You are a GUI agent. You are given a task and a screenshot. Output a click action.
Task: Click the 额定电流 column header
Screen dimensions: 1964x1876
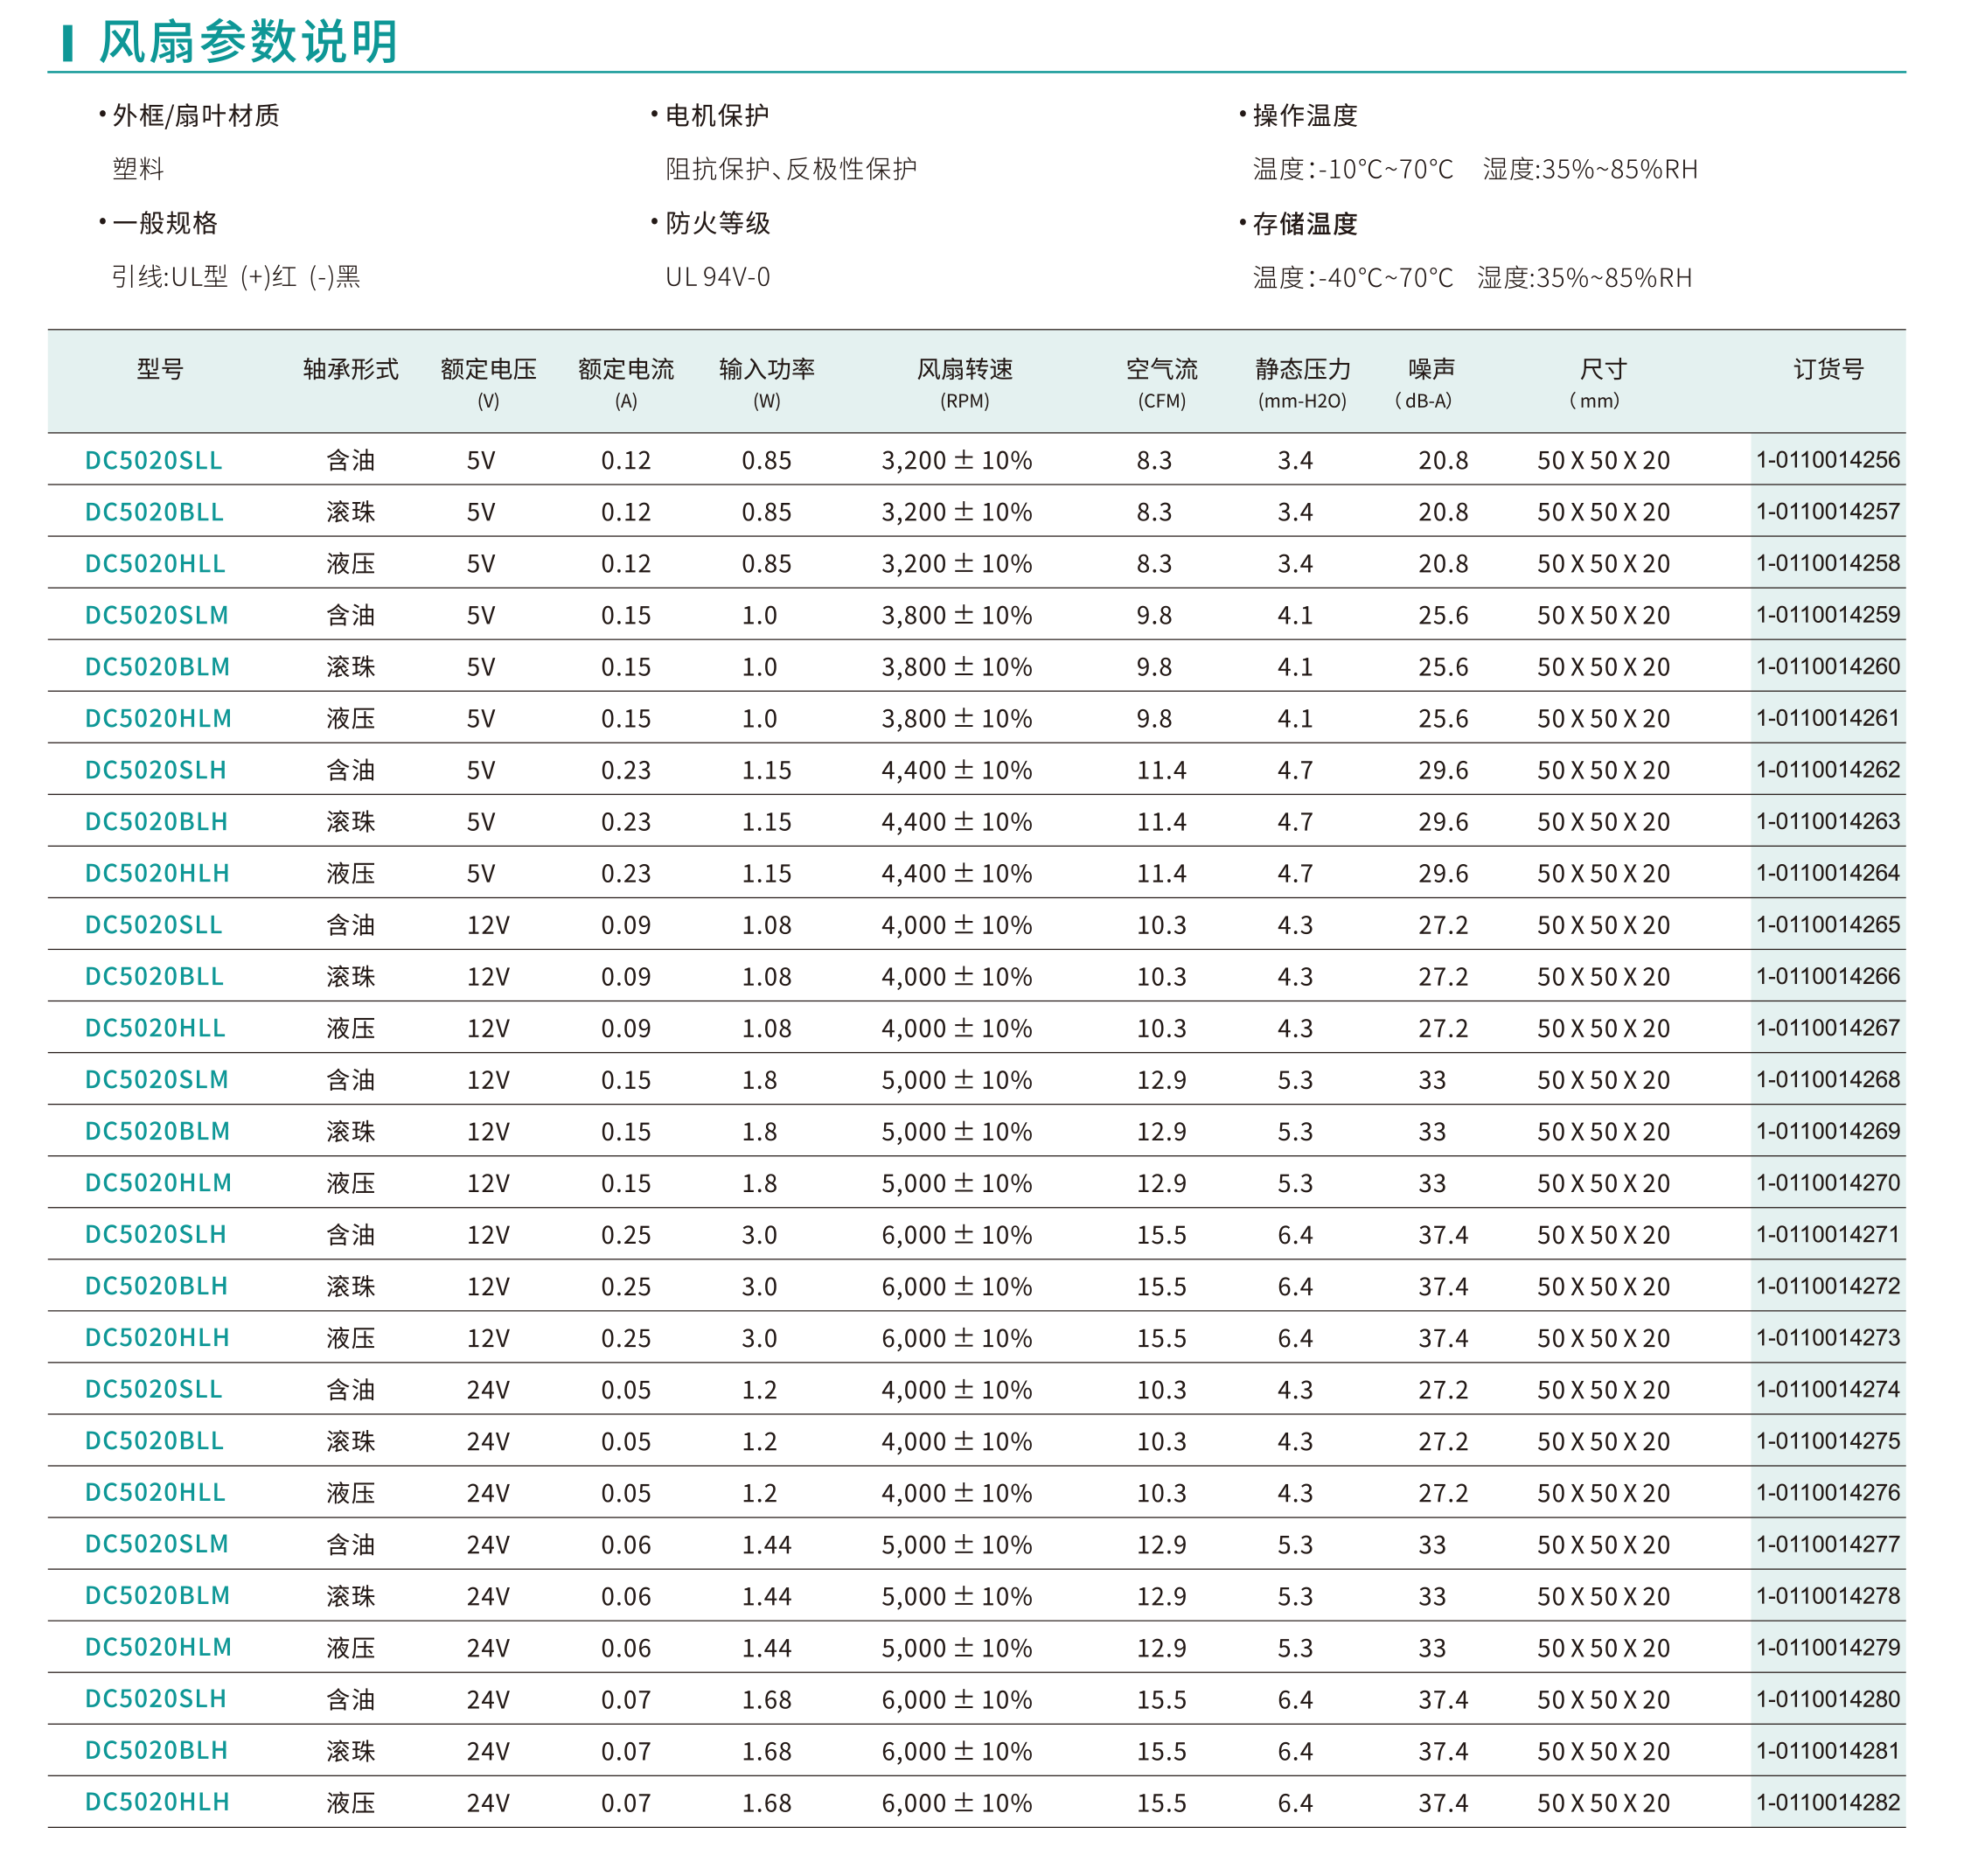(626, 369)
